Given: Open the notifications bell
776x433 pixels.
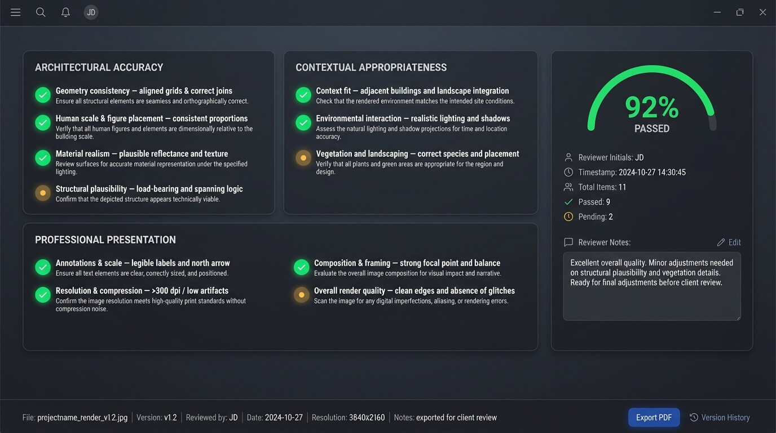Looking at the screenshot, I should (x=65, y=12).
